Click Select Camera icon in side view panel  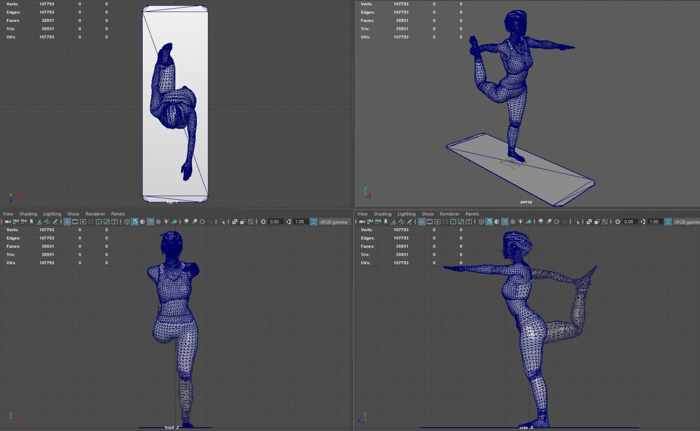coord(362,222)
